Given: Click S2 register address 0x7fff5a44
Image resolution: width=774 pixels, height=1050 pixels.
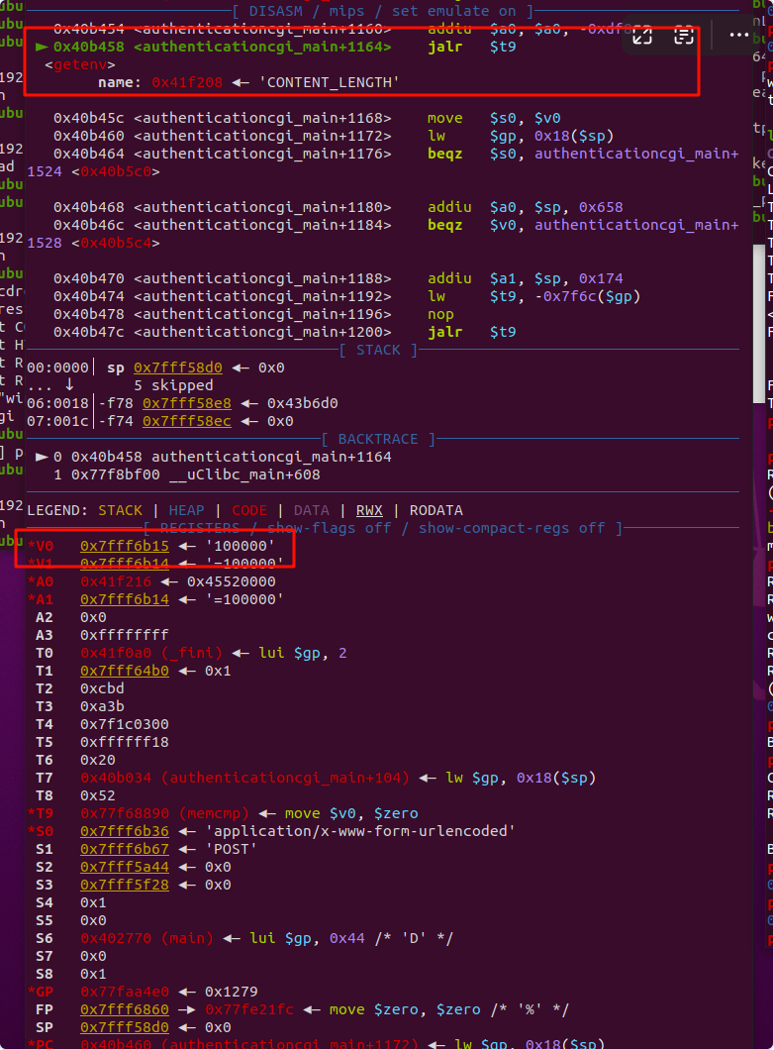Looking at the screenshot, I should [125, 867].
